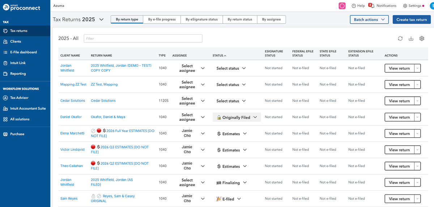
Task: Click 1120S type cell for Cedar Solutions
Action: pos(163,101)
